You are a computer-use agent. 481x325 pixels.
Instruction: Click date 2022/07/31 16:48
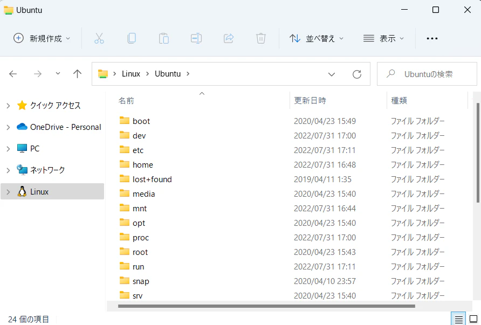[x=325, y=164]
